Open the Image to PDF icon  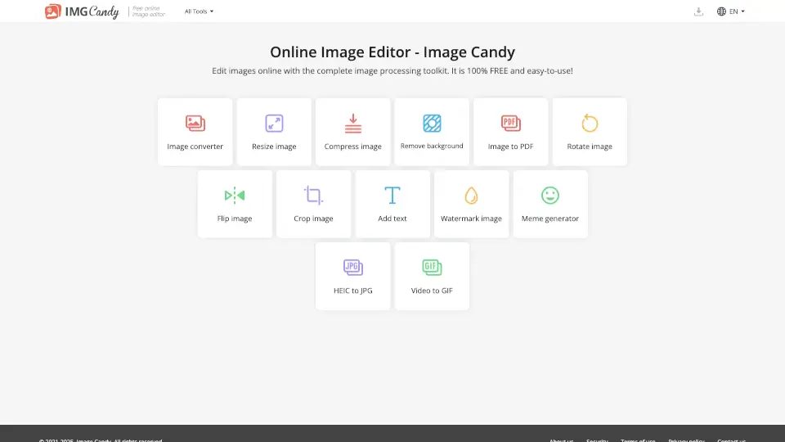511,124
